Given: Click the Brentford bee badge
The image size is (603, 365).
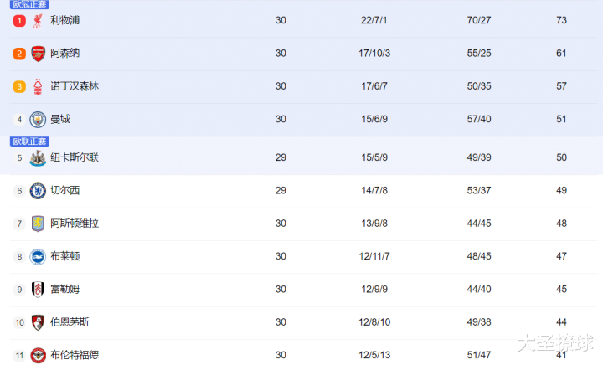Looking at the screenshot, I should point(38,356).
